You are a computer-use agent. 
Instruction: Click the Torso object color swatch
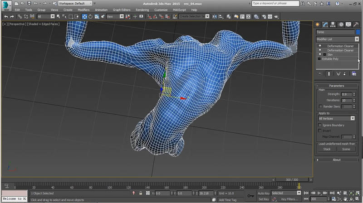[357, 32]
